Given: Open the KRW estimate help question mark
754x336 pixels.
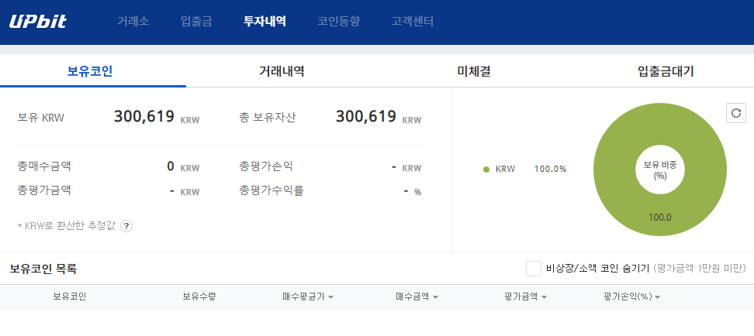Looking at the screenshot, I should point(126,226).
